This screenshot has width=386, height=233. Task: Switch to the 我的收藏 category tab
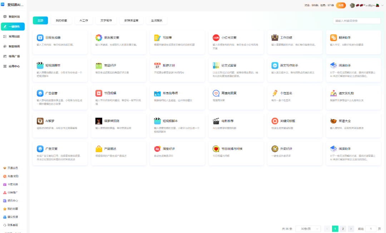coord(61,20)
